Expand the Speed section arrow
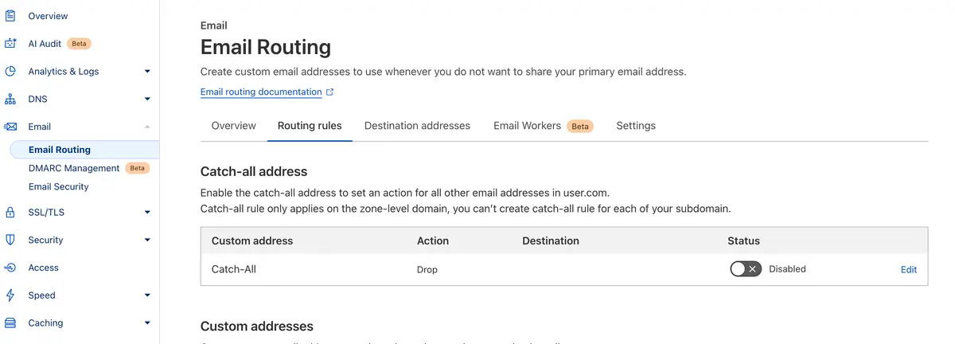Image resolution: width=955 pixels, height=344 pixels. coord(147,295)
